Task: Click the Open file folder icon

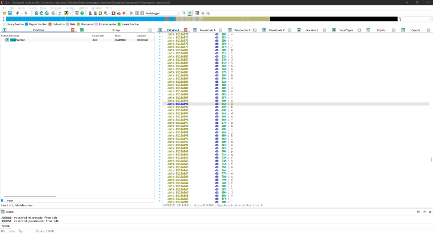Action: tap(4, 13)
